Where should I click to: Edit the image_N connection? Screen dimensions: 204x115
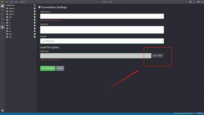click(x=7, y=8)
